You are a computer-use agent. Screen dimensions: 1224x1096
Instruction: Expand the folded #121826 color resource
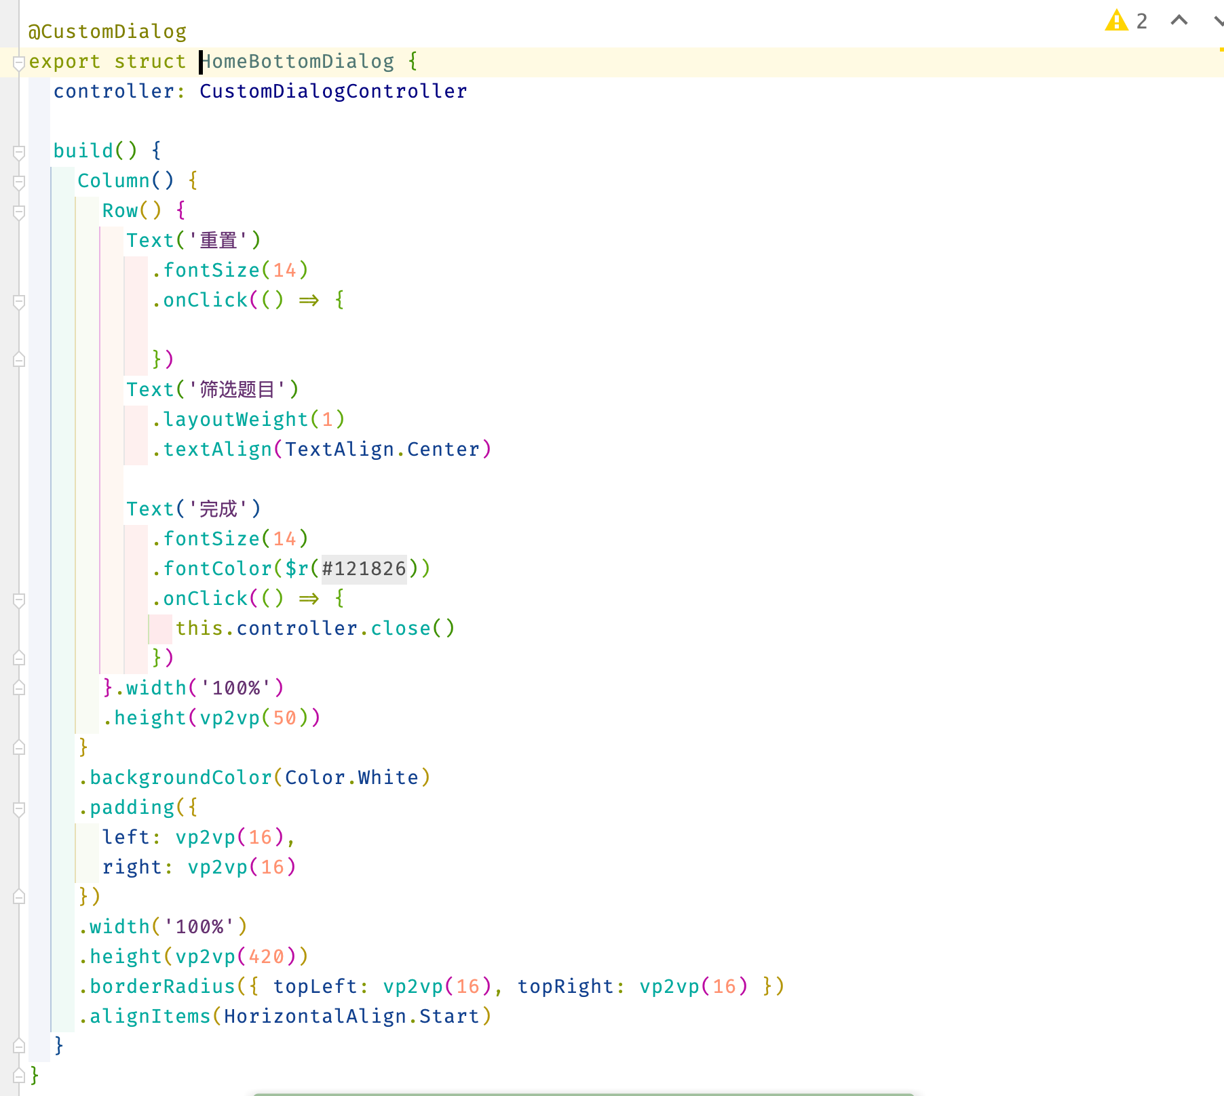[x=364, y=568]
